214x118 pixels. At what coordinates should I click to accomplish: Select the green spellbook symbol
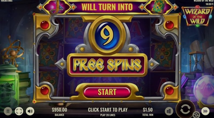click(x=158, y=7)
